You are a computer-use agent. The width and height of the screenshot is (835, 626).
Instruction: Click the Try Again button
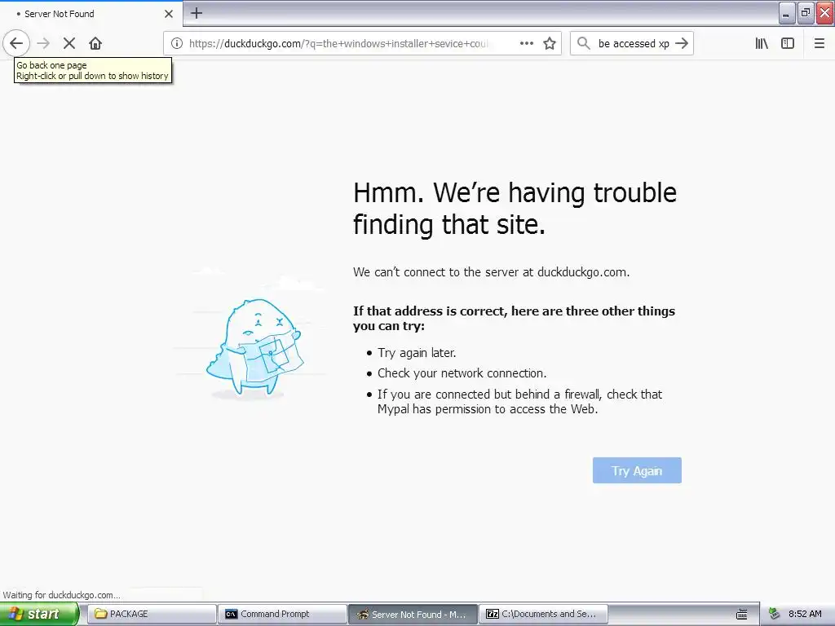pyautogui.click(x=637, y=470)
